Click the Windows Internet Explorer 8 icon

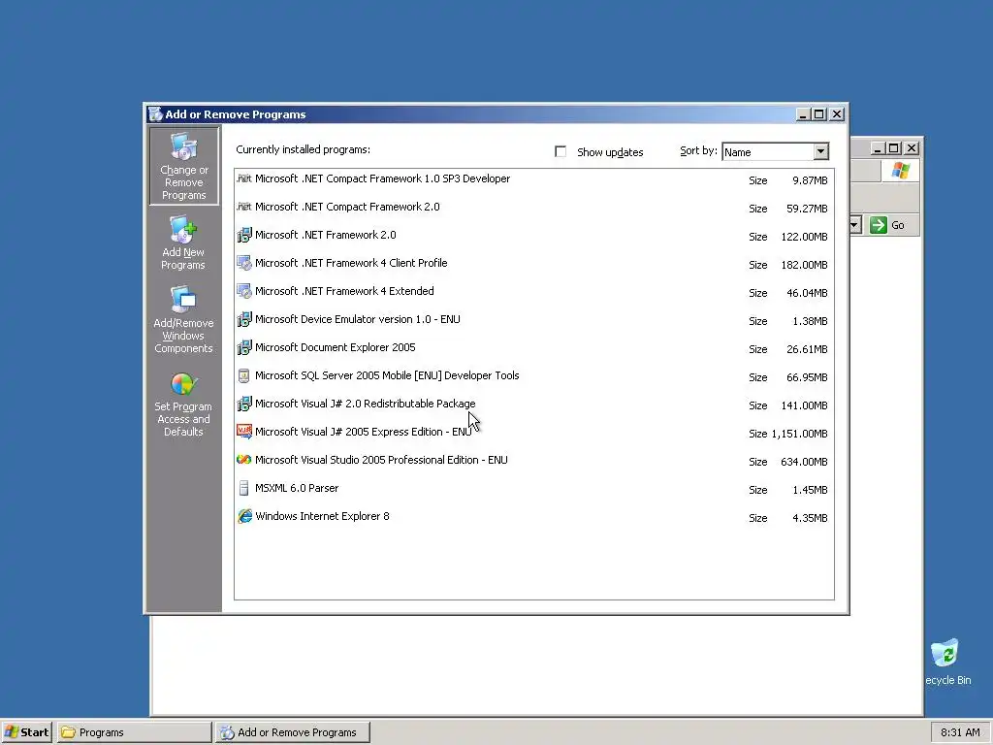coord(243,516)
